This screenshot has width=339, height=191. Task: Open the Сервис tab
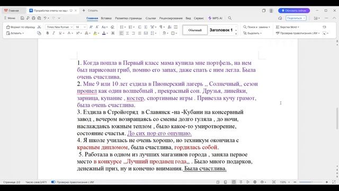click(x=199, y=18)
